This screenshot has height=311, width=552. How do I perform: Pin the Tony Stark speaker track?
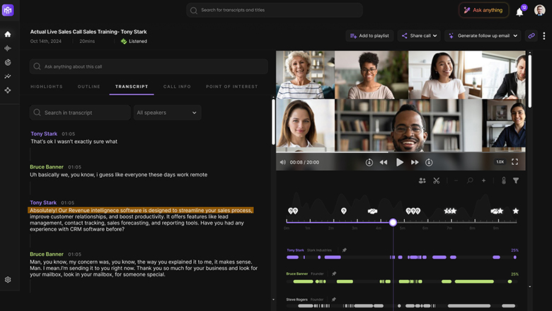tap(345, 250)
